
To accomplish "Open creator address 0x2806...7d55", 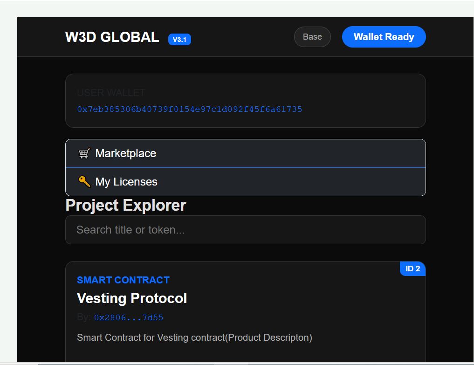I will [x=129, y=317].
